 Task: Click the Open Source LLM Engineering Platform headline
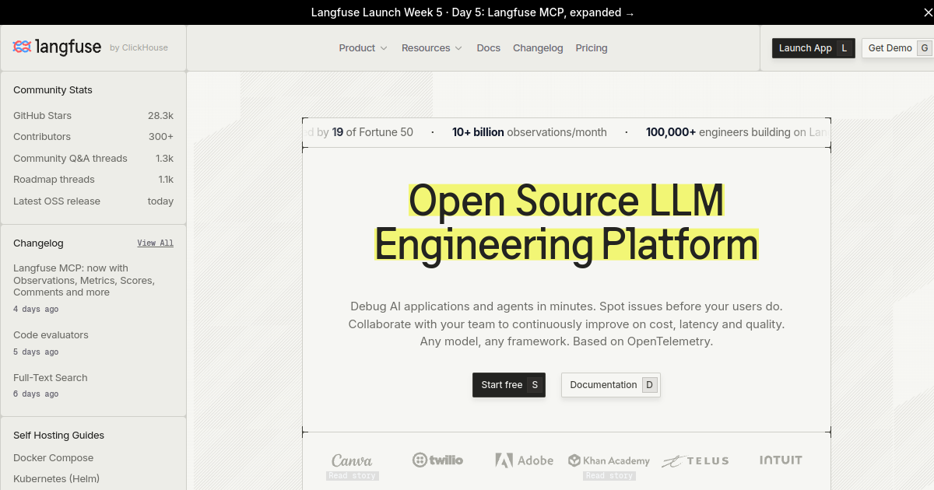(x=567, y=222)
